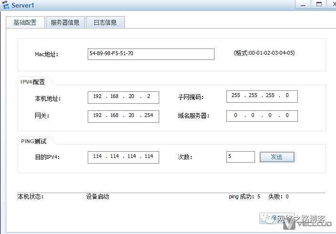Click the Server1 title text

pos(23,5)
